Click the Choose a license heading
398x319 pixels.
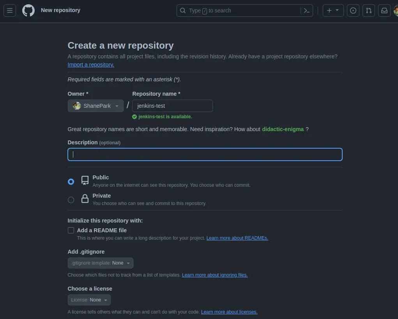coord(90,289)
